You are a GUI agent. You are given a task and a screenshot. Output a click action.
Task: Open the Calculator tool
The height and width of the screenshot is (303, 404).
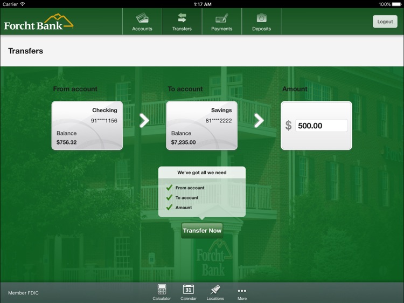(162, 292)
